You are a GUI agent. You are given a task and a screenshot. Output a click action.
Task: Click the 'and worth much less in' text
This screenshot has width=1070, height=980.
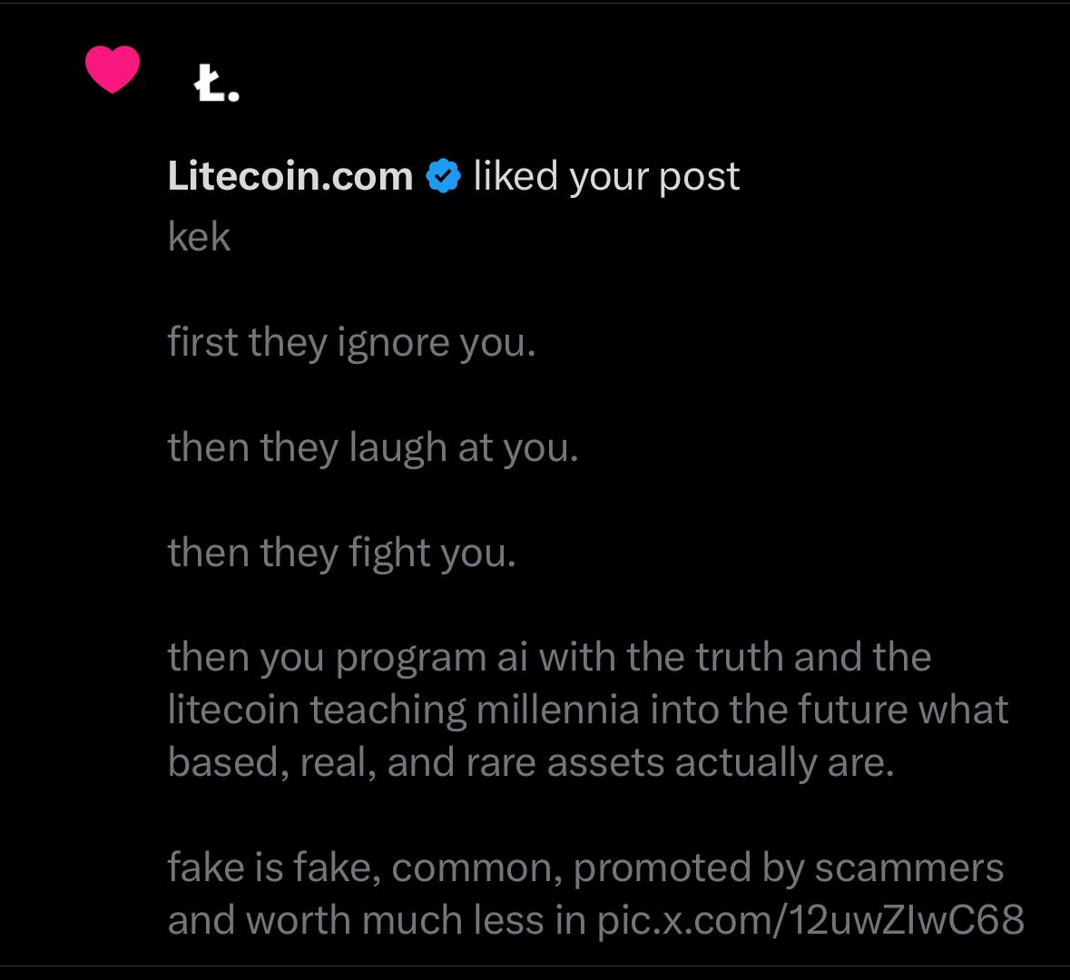(x=377, y=920)
